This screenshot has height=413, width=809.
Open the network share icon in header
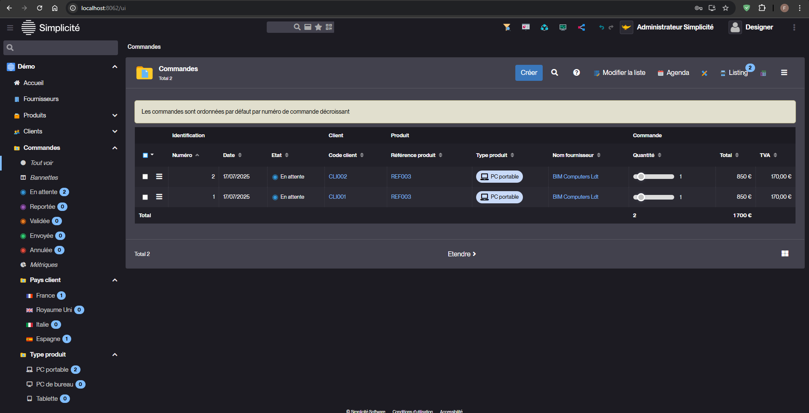tap(581, 27)
